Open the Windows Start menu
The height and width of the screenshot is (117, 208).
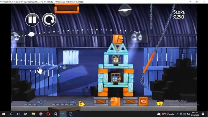pyautogui.click(x=4, y=114)
